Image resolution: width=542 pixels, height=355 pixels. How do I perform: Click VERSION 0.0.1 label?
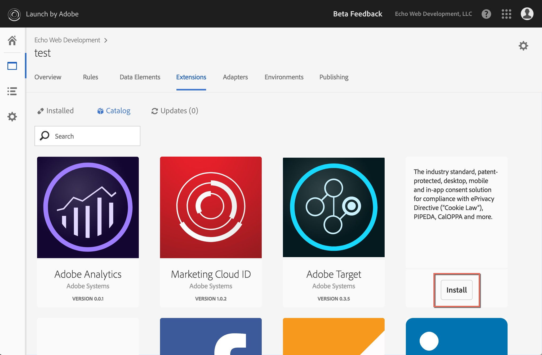click(x=88, y=299)
